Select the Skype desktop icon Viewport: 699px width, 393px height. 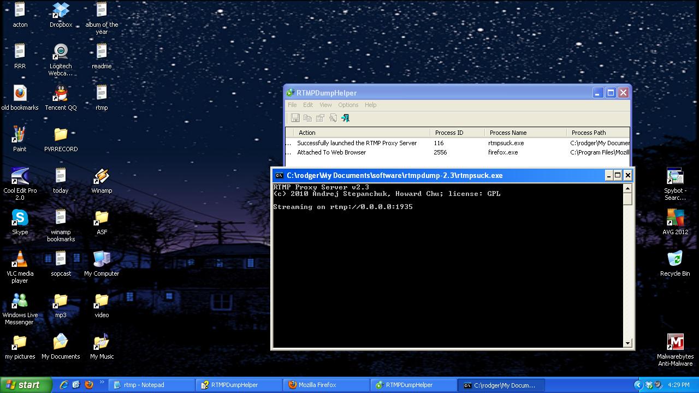tap(20, 217)
